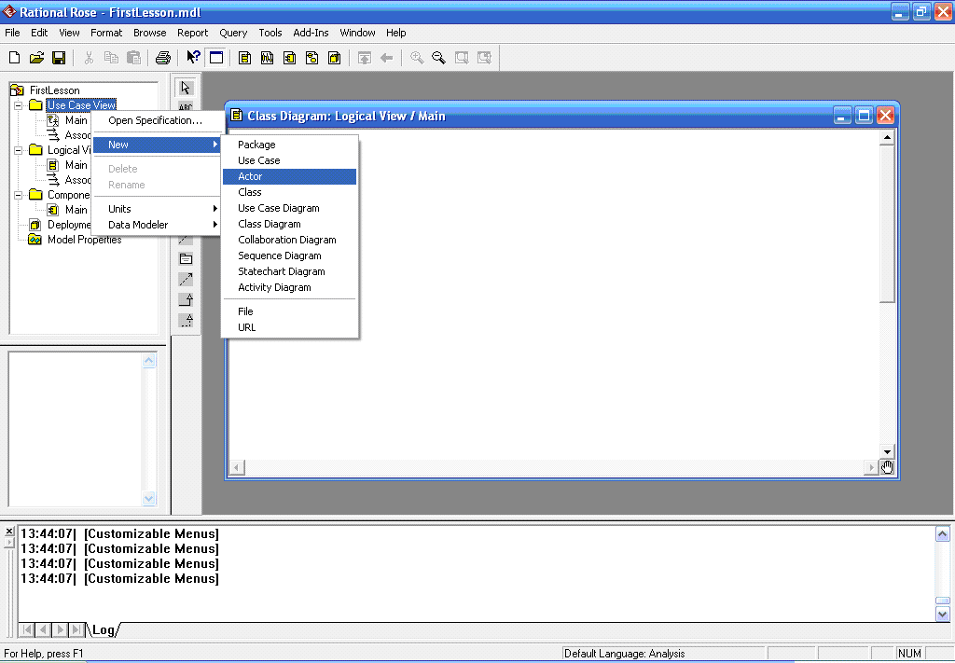Screen dimensions: 955x663
Task: Click the context-sensitive Help arrow icon
Action: click(x=193, y=58)
